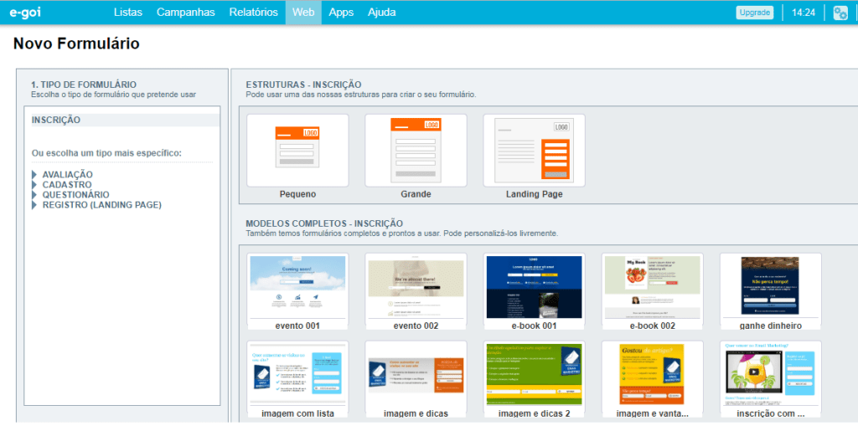Open the Campanhas menu
This screenshot has height=431, width=858.
(185, 12)
